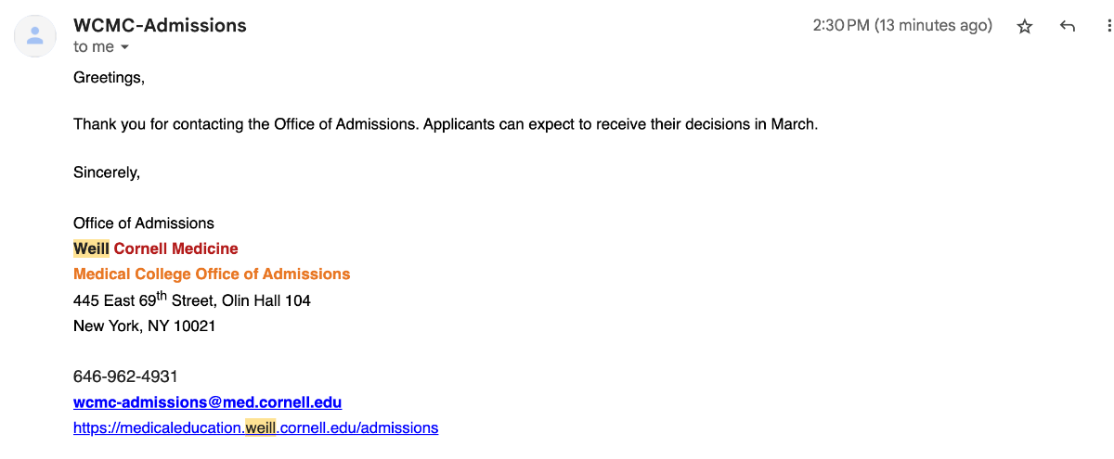Open the three-dot more options menu
The image size is (1114, 459).
pyautogui.click(x=1108, y=27)
